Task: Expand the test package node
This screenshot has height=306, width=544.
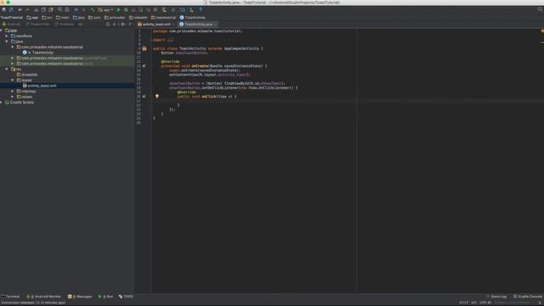Action: click(x=13, y=64)
